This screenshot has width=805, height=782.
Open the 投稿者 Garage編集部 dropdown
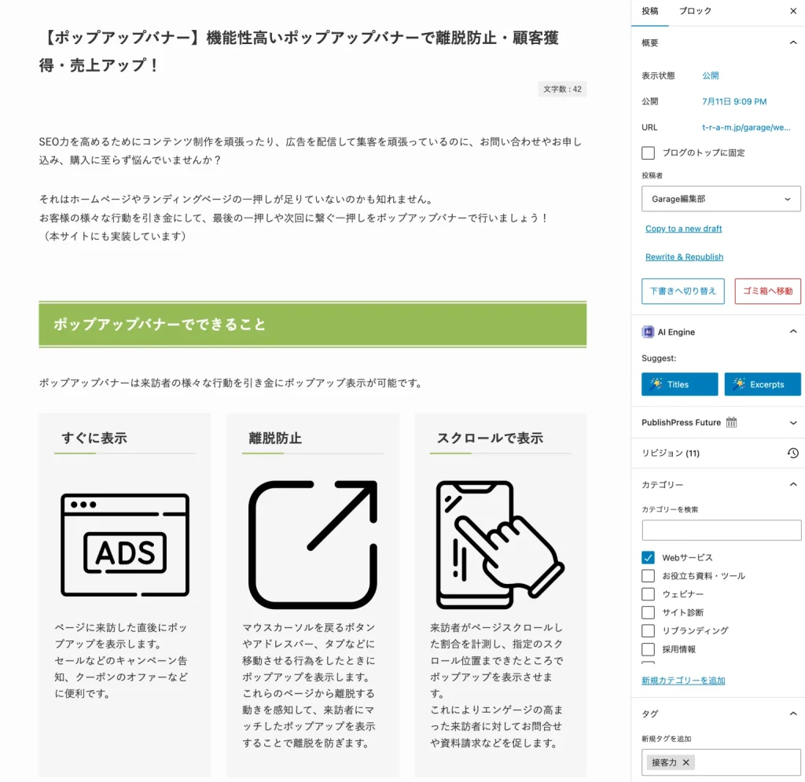coord(721,199)
